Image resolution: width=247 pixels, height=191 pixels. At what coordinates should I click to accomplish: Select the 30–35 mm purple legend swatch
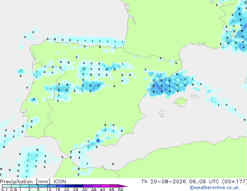click(x=87, y=186)
